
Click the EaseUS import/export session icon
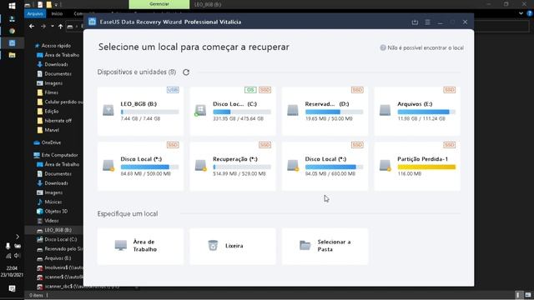tap(415, 22)
